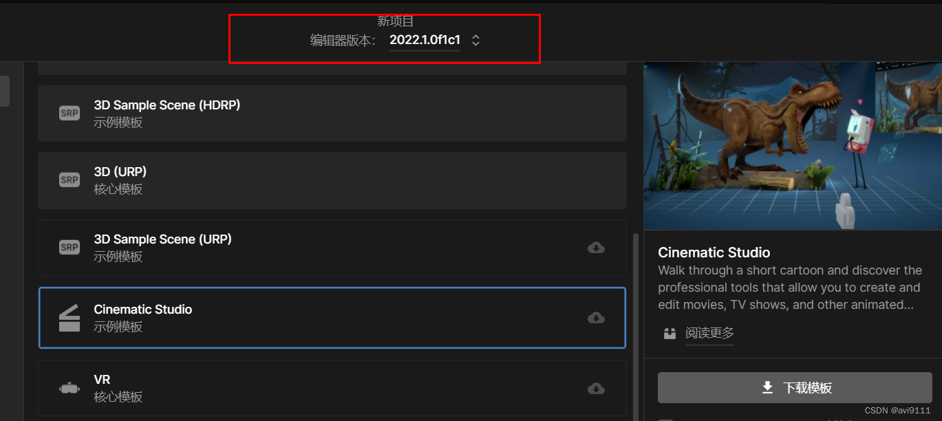Click the SRP icon for 3D Sample Scene (HDRP)
Image resolution: width=942 pixels, height=421 pixels.
point(69,114)
